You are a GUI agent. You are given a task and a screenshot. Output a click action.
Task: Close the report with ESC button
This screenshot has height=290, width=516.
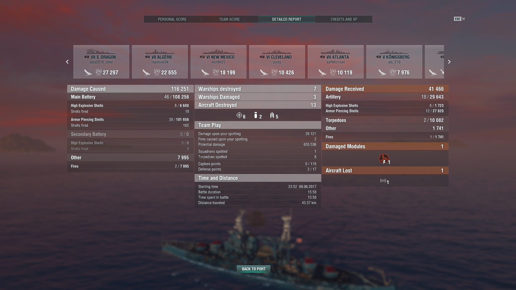point(460,19)
